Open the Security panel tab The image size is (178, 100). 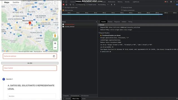tap(127, 2)
